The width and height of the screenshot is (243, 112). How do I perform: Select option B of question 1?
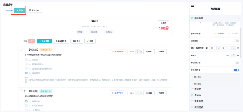coord(26,64)
